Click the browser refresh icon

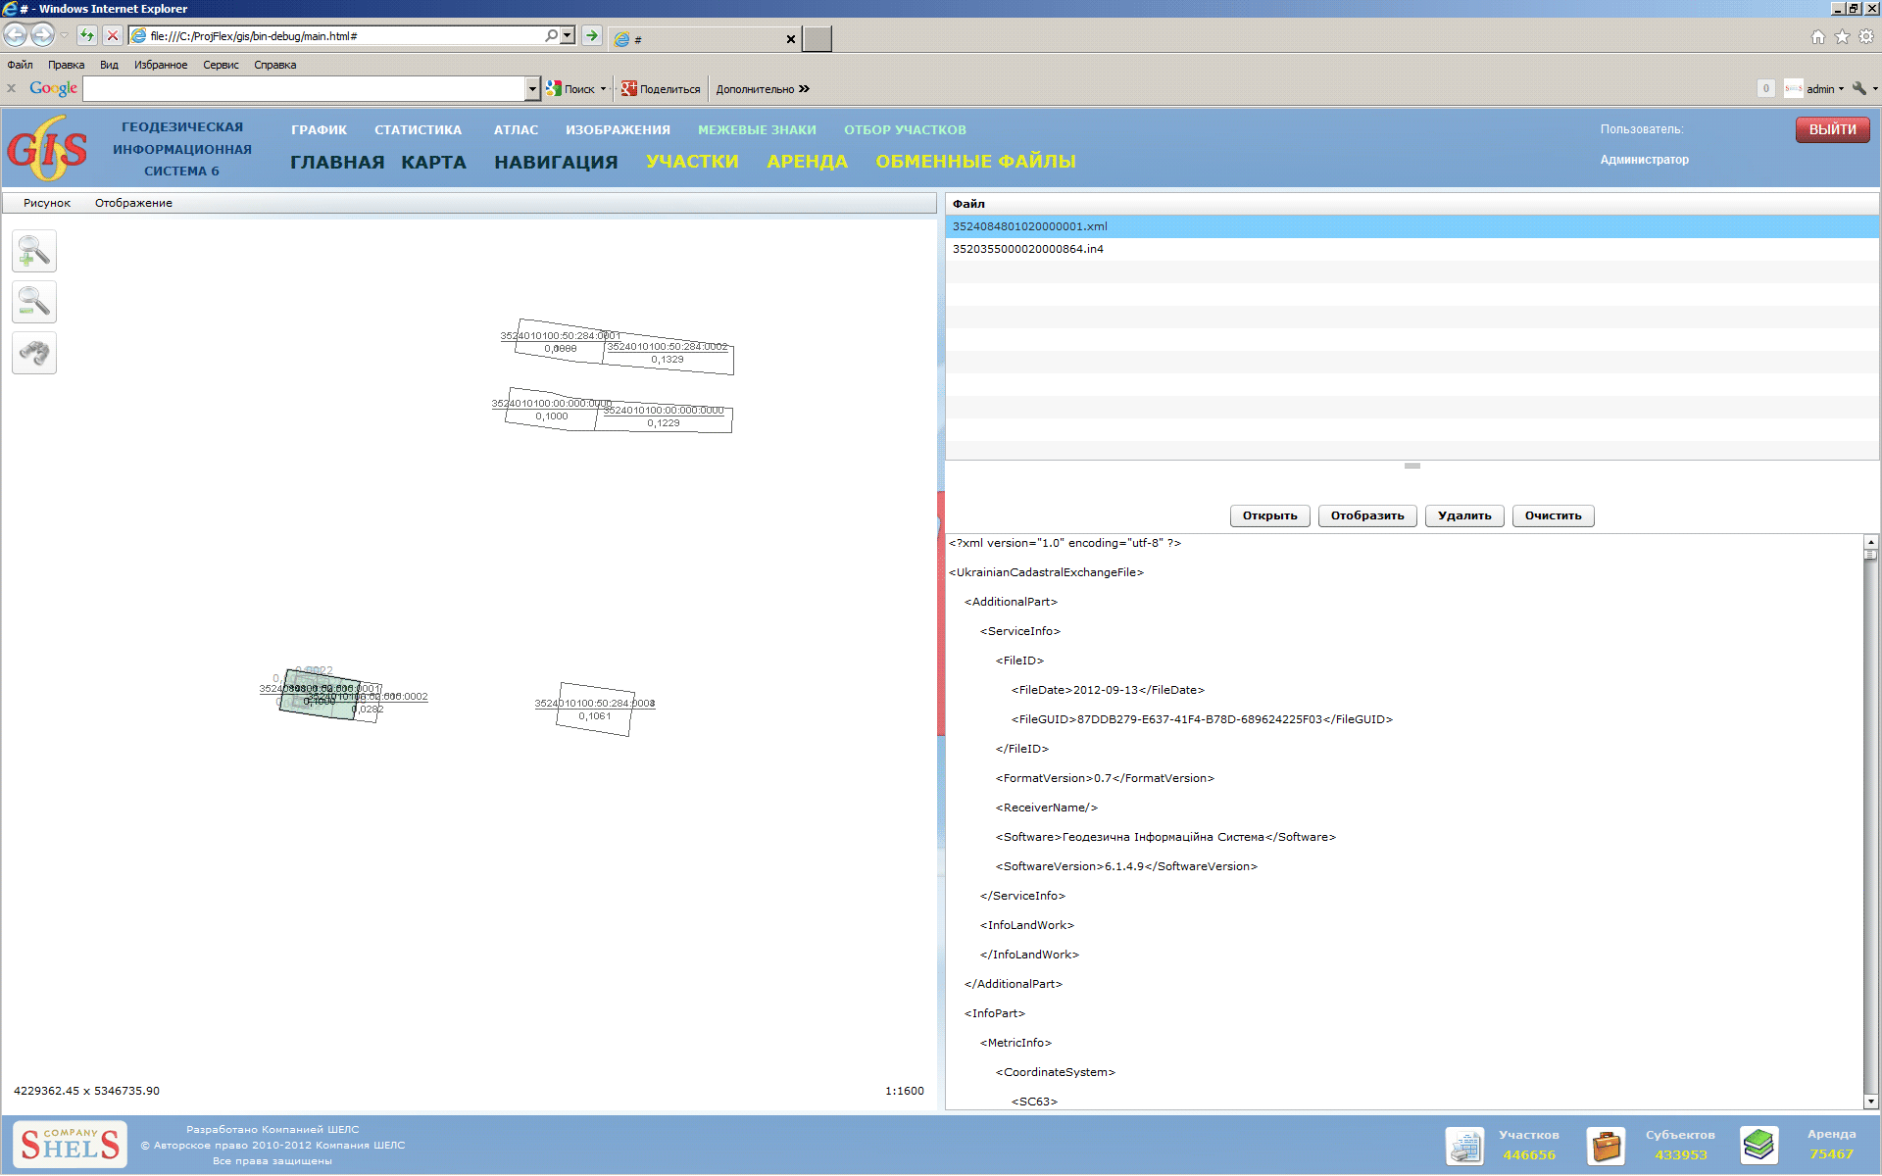[87, 36]
